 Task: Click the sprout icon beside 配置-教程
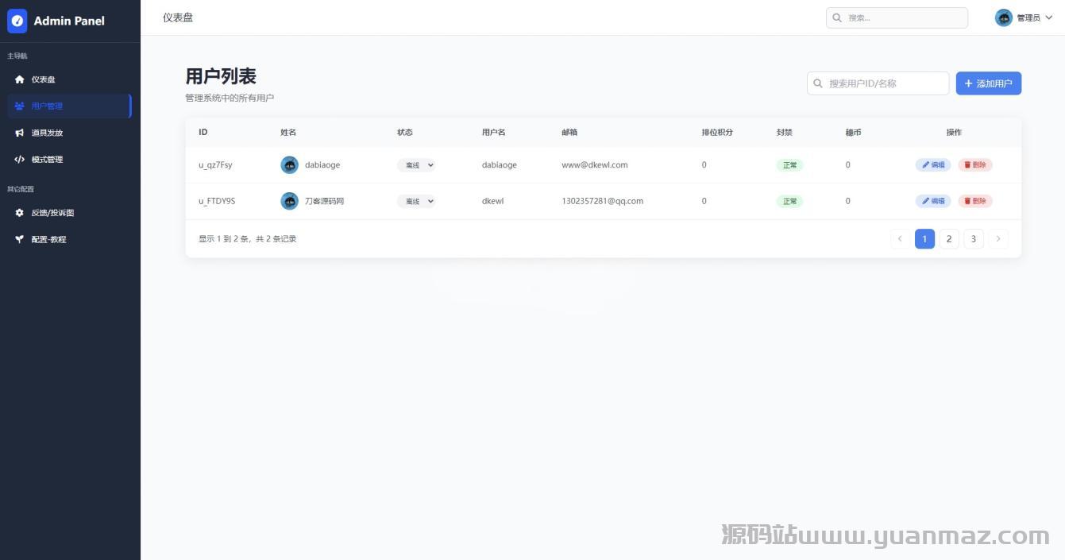coord(20,239)
